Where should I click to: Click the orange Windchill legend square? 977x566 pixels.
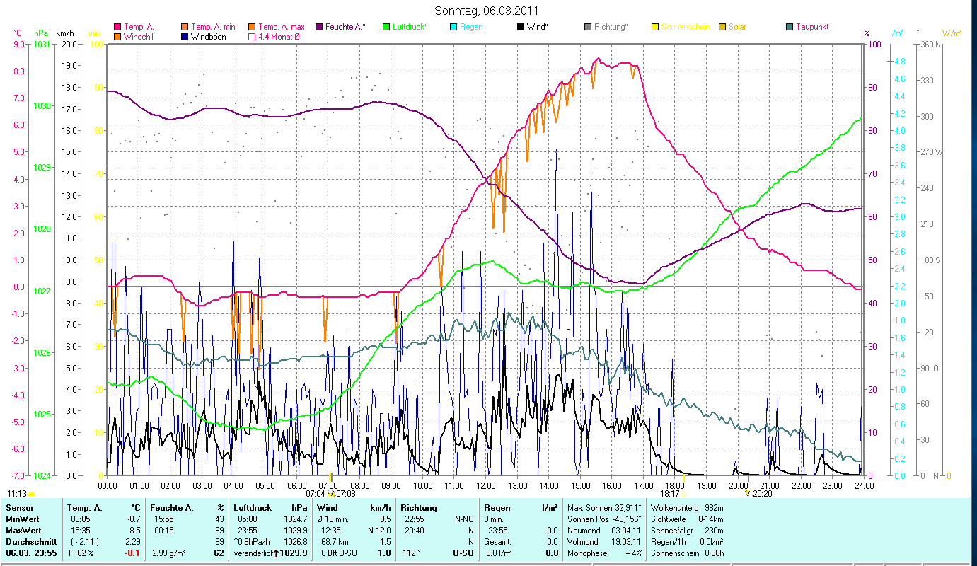pos(117,36)
